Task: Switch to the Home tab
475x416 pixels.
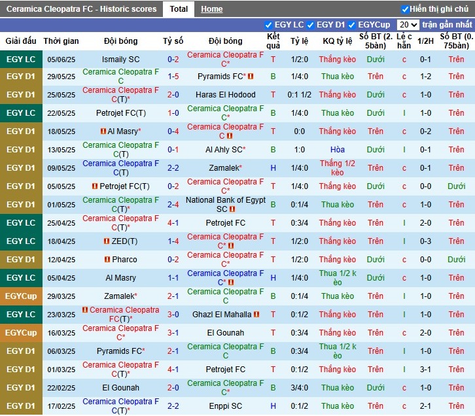Action: [212, 9]
